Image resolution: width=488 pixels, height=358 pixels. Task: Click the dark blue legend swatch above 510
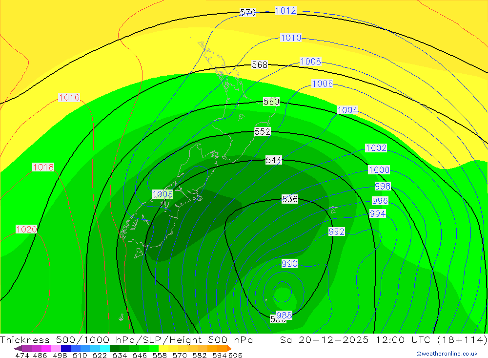(66, 348)
